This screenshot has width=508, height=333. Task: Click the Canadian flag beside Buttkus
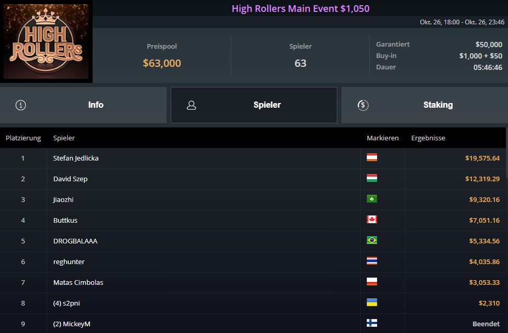(x=371, y=220)
